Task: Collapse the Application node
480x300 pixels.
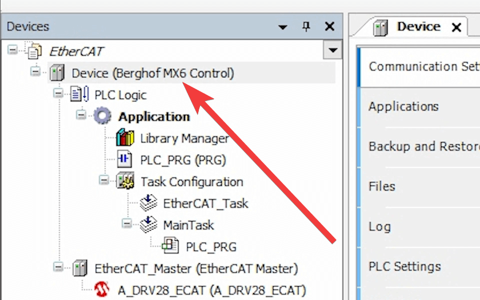Action: coord(81,115)
